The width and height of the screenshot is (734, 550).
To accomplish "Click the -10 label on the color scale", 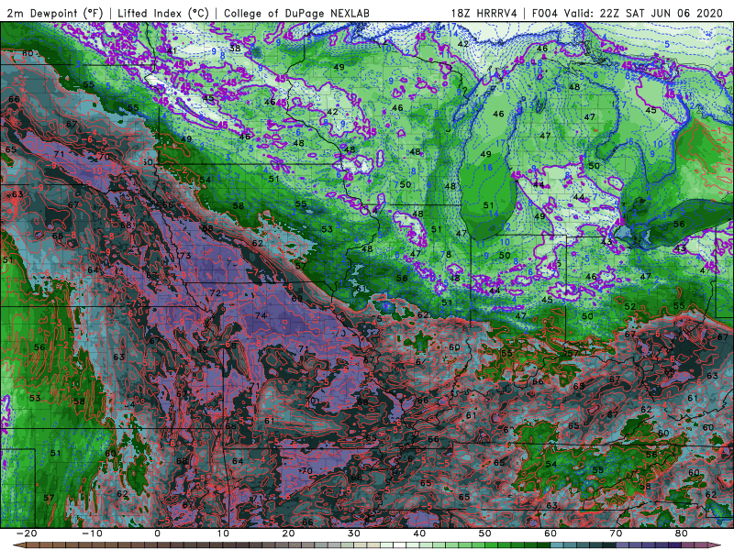I will (x=92, y=533).
